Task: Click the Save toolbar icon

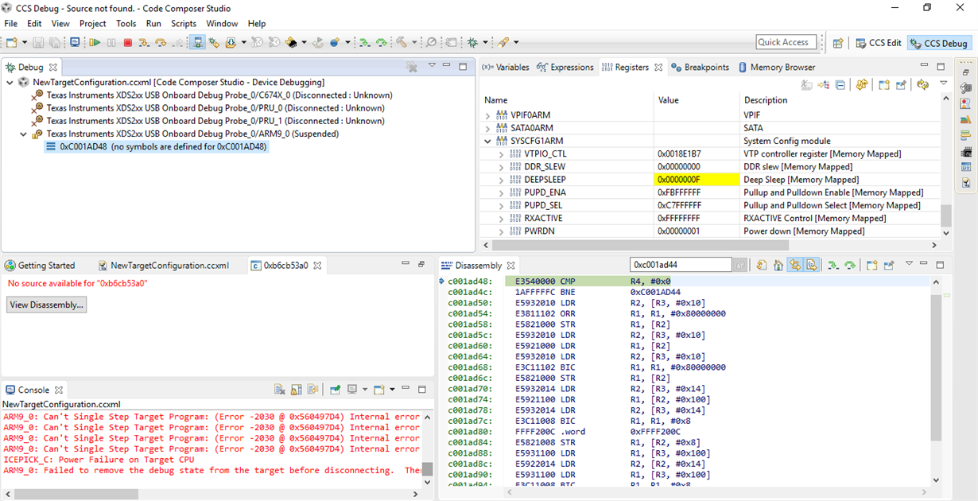Action: coord(38,42)
